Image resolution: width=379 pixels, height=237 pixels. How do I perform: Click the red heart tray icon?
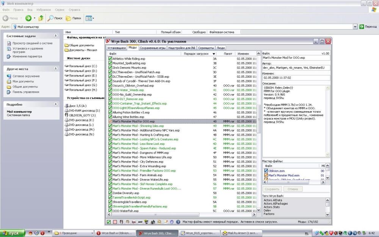331,233
